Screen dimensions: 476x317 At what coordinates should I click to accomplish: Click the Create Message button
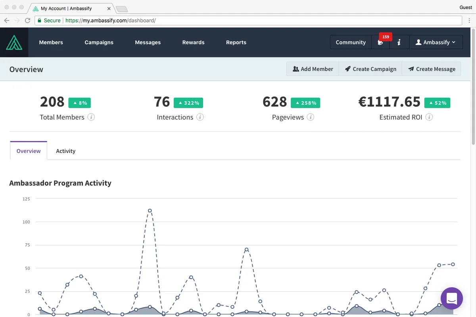(432, 69)
